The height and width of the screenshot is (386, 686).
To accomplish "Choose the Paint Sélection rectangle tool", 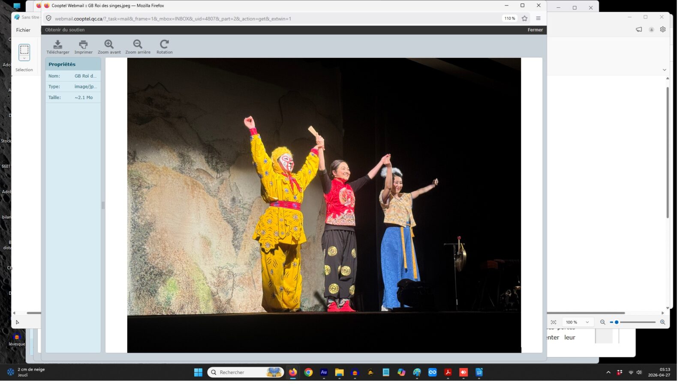I will pyautogui.click(x=24, y=50).
